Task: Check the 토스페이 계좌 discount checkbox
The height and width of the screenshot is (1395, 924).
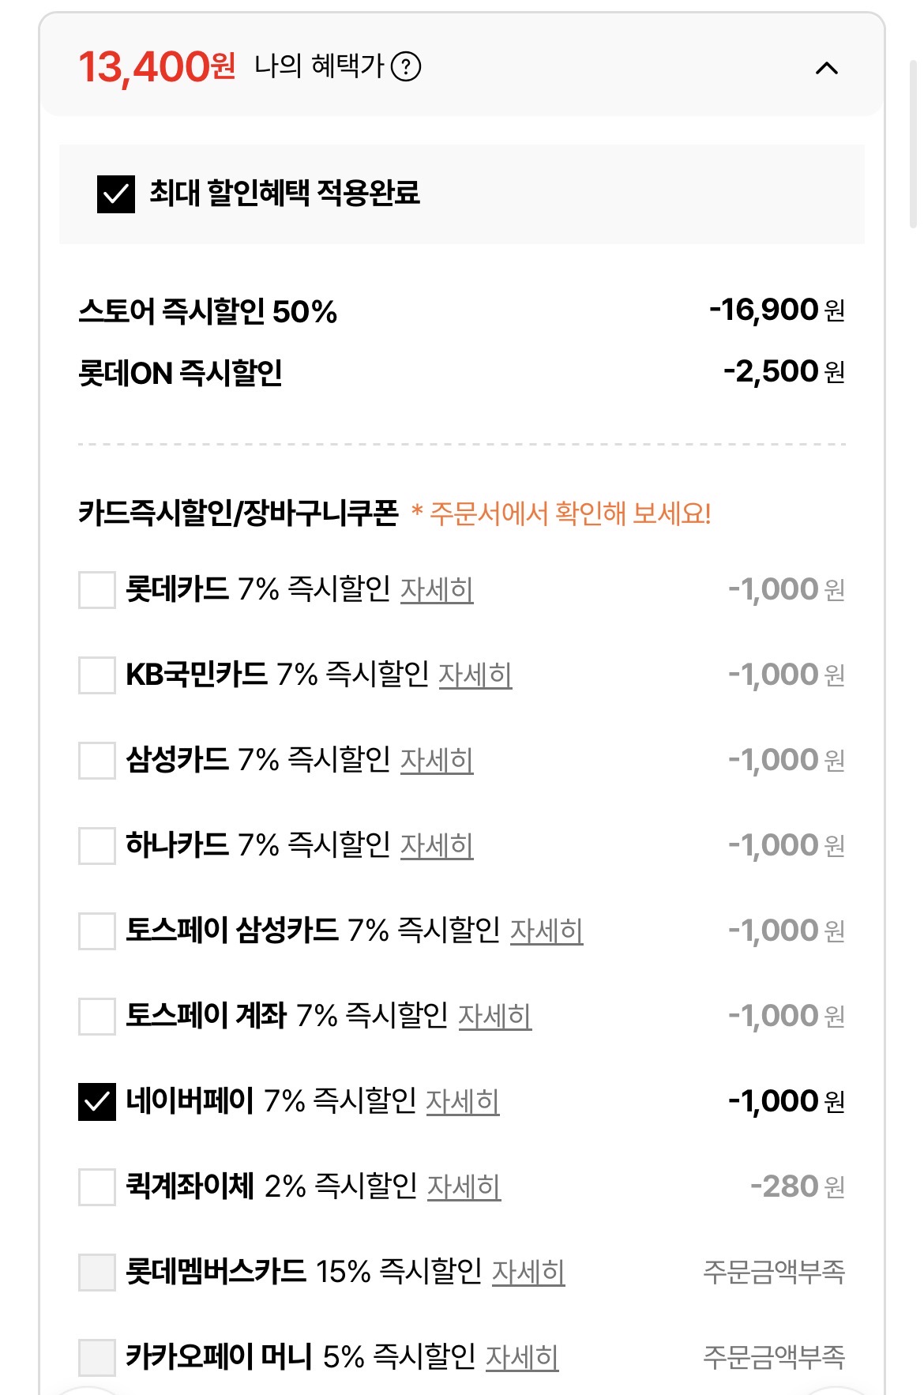Action: click(97, 1017)
